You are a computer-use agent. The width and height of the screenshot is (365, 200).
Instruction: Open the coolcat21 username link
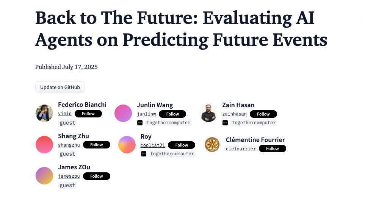coord(153,145)
